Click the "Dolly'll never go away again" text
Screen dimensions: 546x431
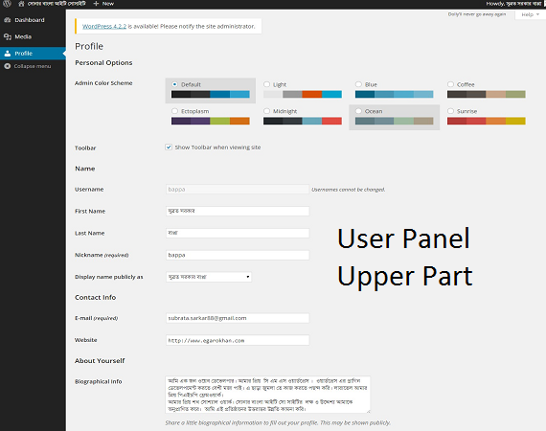(477, 14)
